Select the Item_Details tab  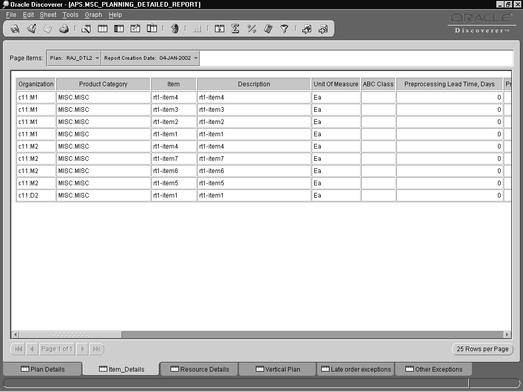coord(122,369)
